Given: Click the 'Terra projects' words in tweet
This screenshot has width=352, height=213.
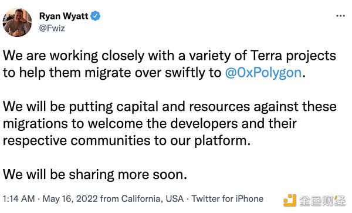Looking at the screenshot, I should tap(293, 56).
